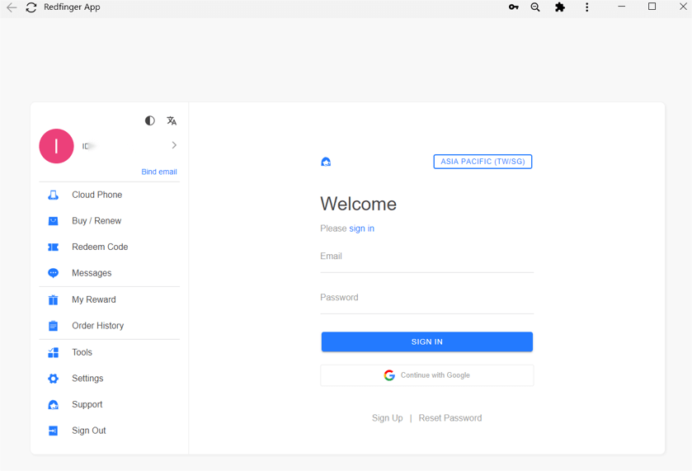Click the Welcome heading text
Image resolution: width=692 pixels, height=471 pixels.
[358, 204]
